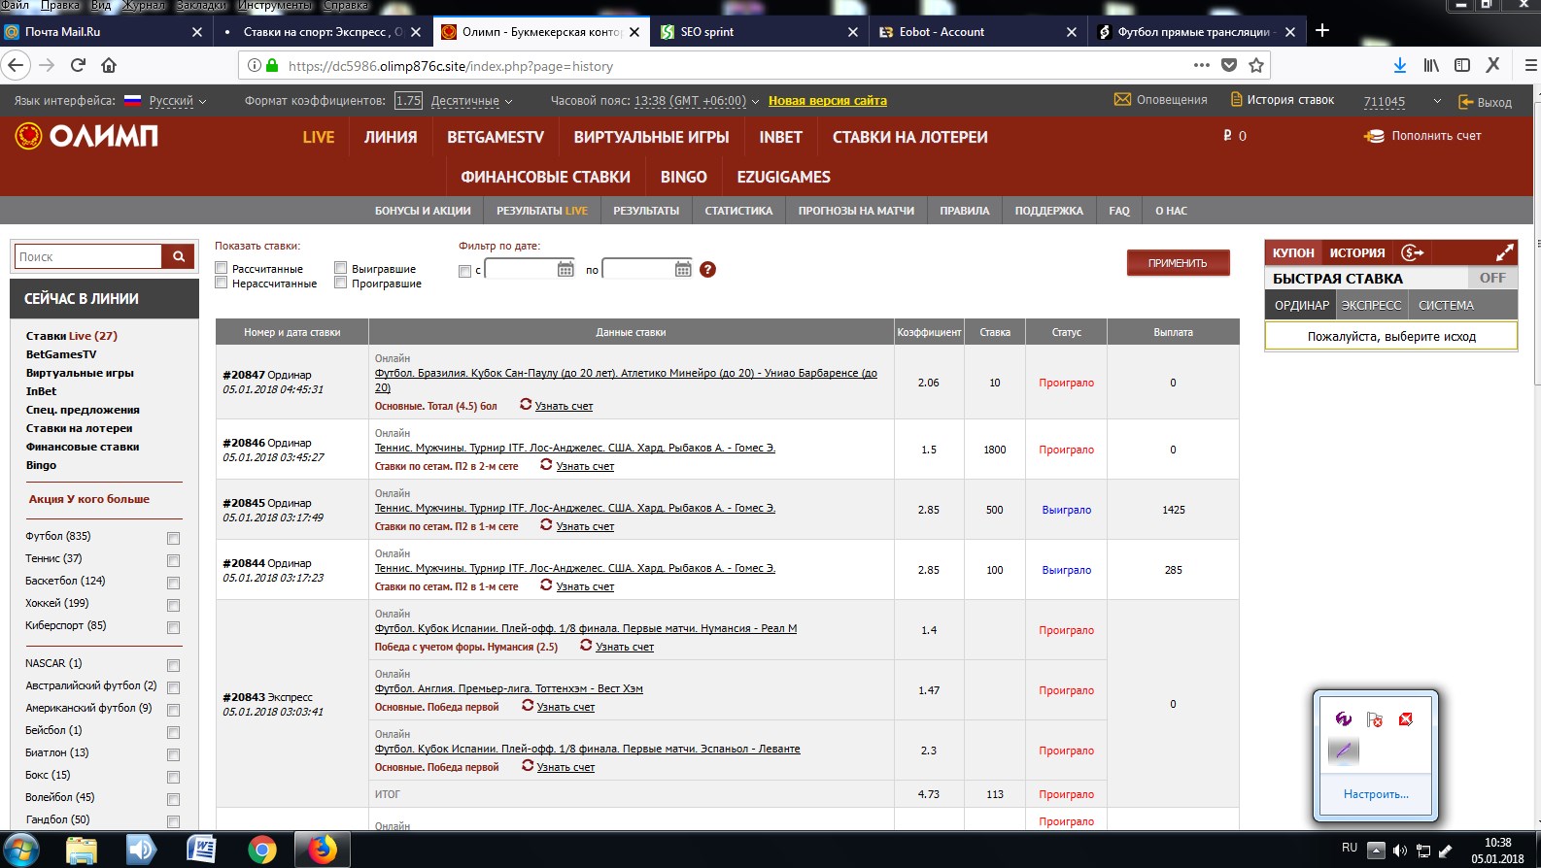
Task: Open the volume icon in system tray
Action: click(x=1399, y=851)
